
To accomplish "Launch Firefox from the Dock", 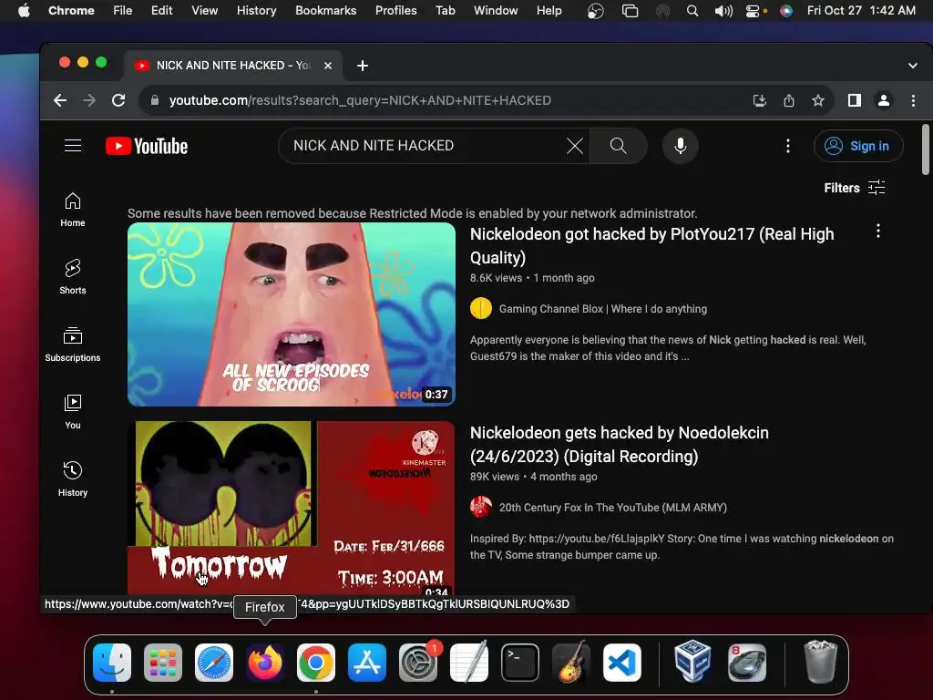I will click(x=265, y=663).
